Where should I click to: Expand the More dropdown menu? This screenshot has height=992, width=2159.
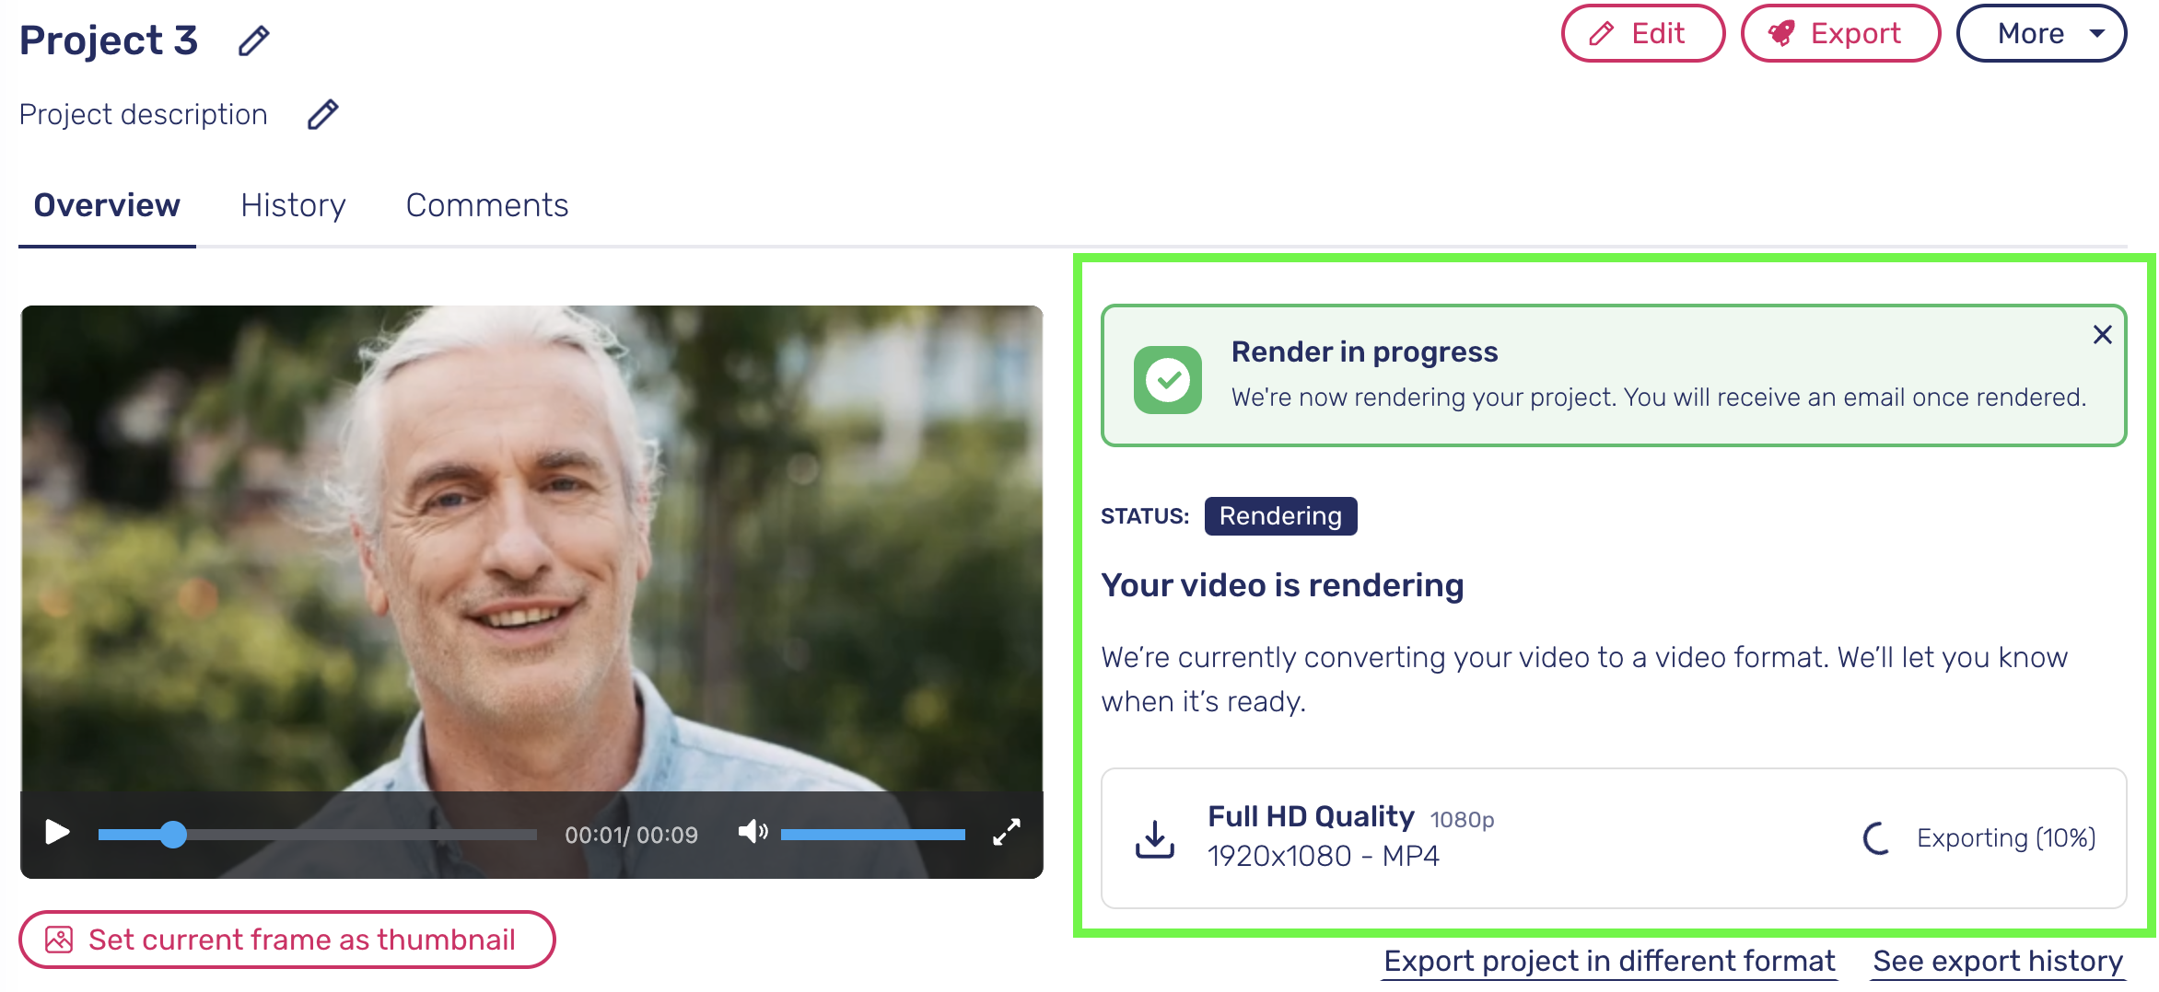(2041, 34)
